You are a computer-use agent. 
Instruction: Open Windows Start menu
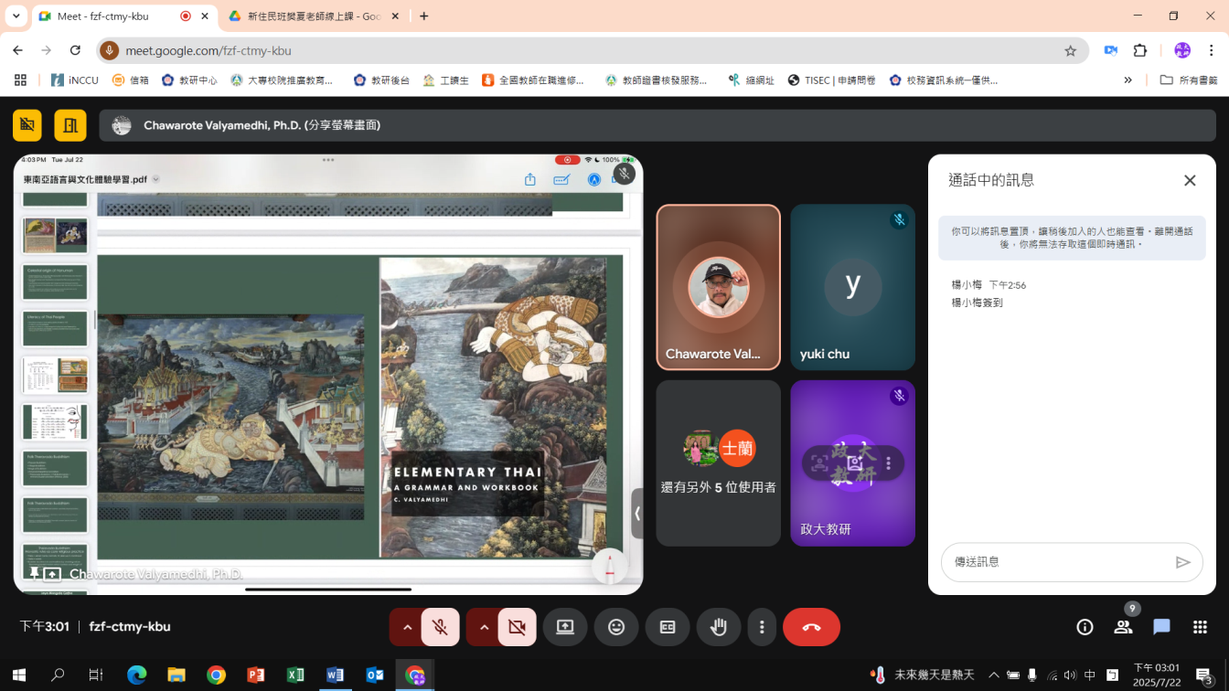[18, 675]
